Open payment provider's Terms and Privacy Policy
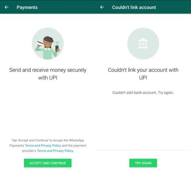The height and width of the screenshot is (174, 191). point(55,151)
